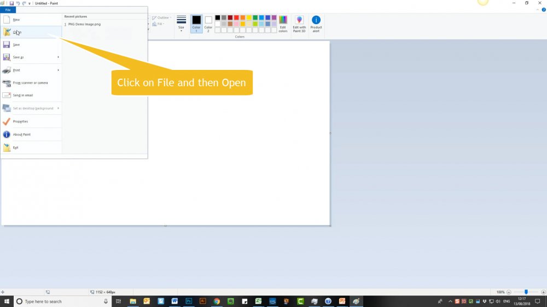Select Send in email option

pyautogui.click(x=31, y=95)
